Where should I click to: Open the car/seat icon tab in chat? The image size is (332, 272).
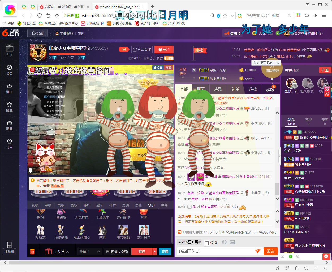pyautogui.click(x=270, y=89)
